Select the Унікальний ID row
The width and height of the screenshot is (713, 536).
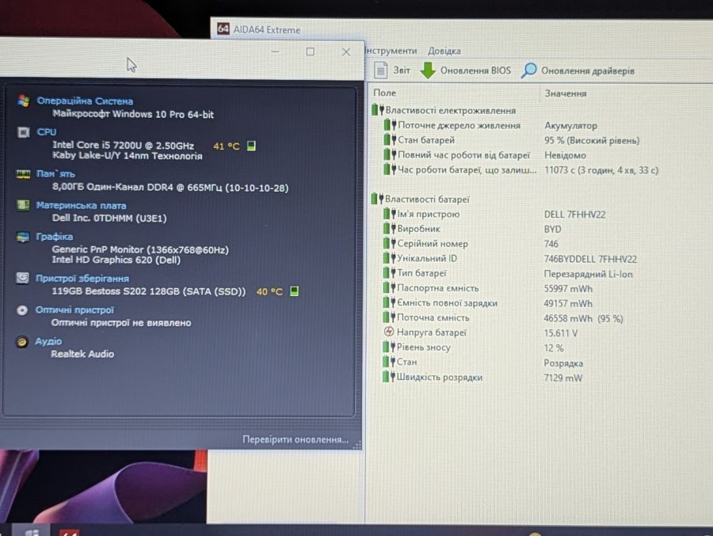coord(509,259)
